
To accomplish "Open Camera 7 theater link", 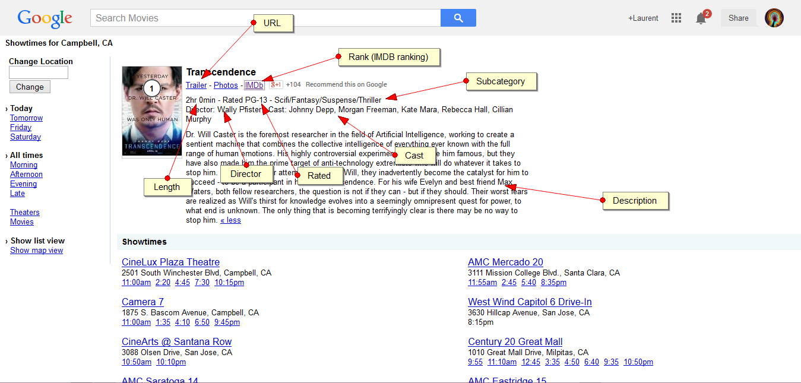I will pyautogui.click(x=143, y=302).
